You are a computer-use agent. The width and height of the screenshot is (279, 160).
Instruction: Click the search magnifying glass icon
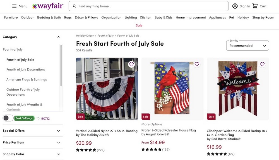pyautogui.click(x=74, y=6)
